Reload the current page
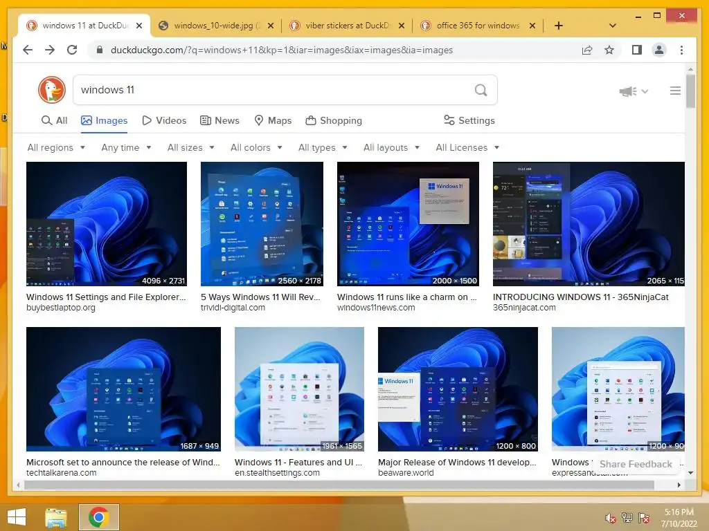This screenshot has width=709, height=531. 72,50
